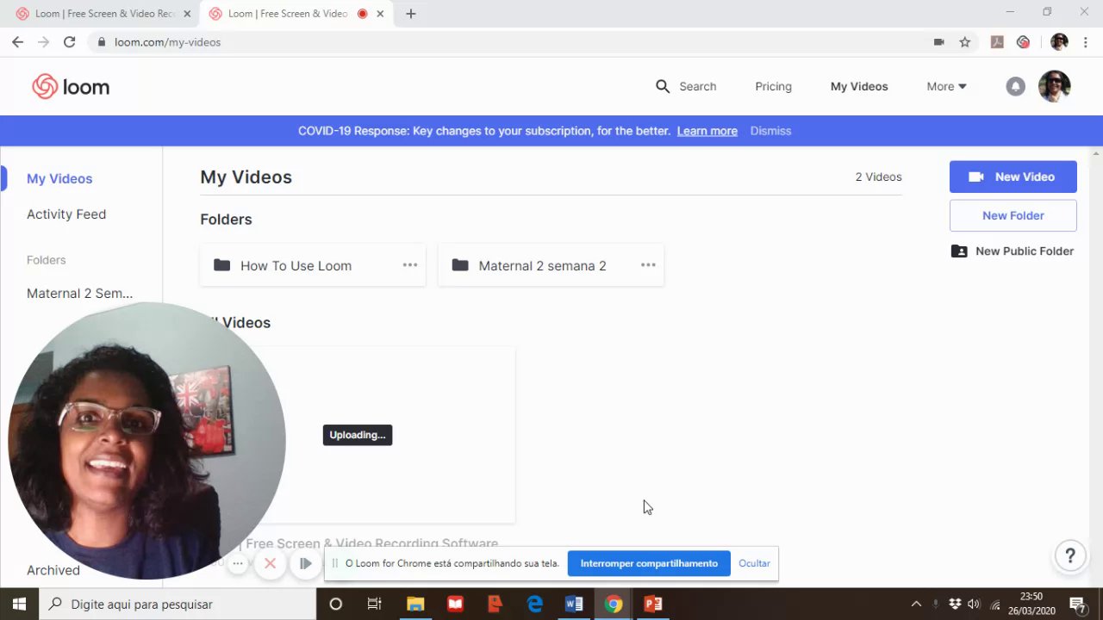The image size is (1103, 620).
Task: Create a New Public Folder
Action: [1013, 251]
